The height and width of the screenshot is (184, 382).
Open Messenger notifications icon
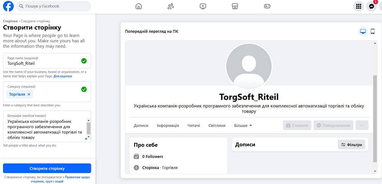371,6
